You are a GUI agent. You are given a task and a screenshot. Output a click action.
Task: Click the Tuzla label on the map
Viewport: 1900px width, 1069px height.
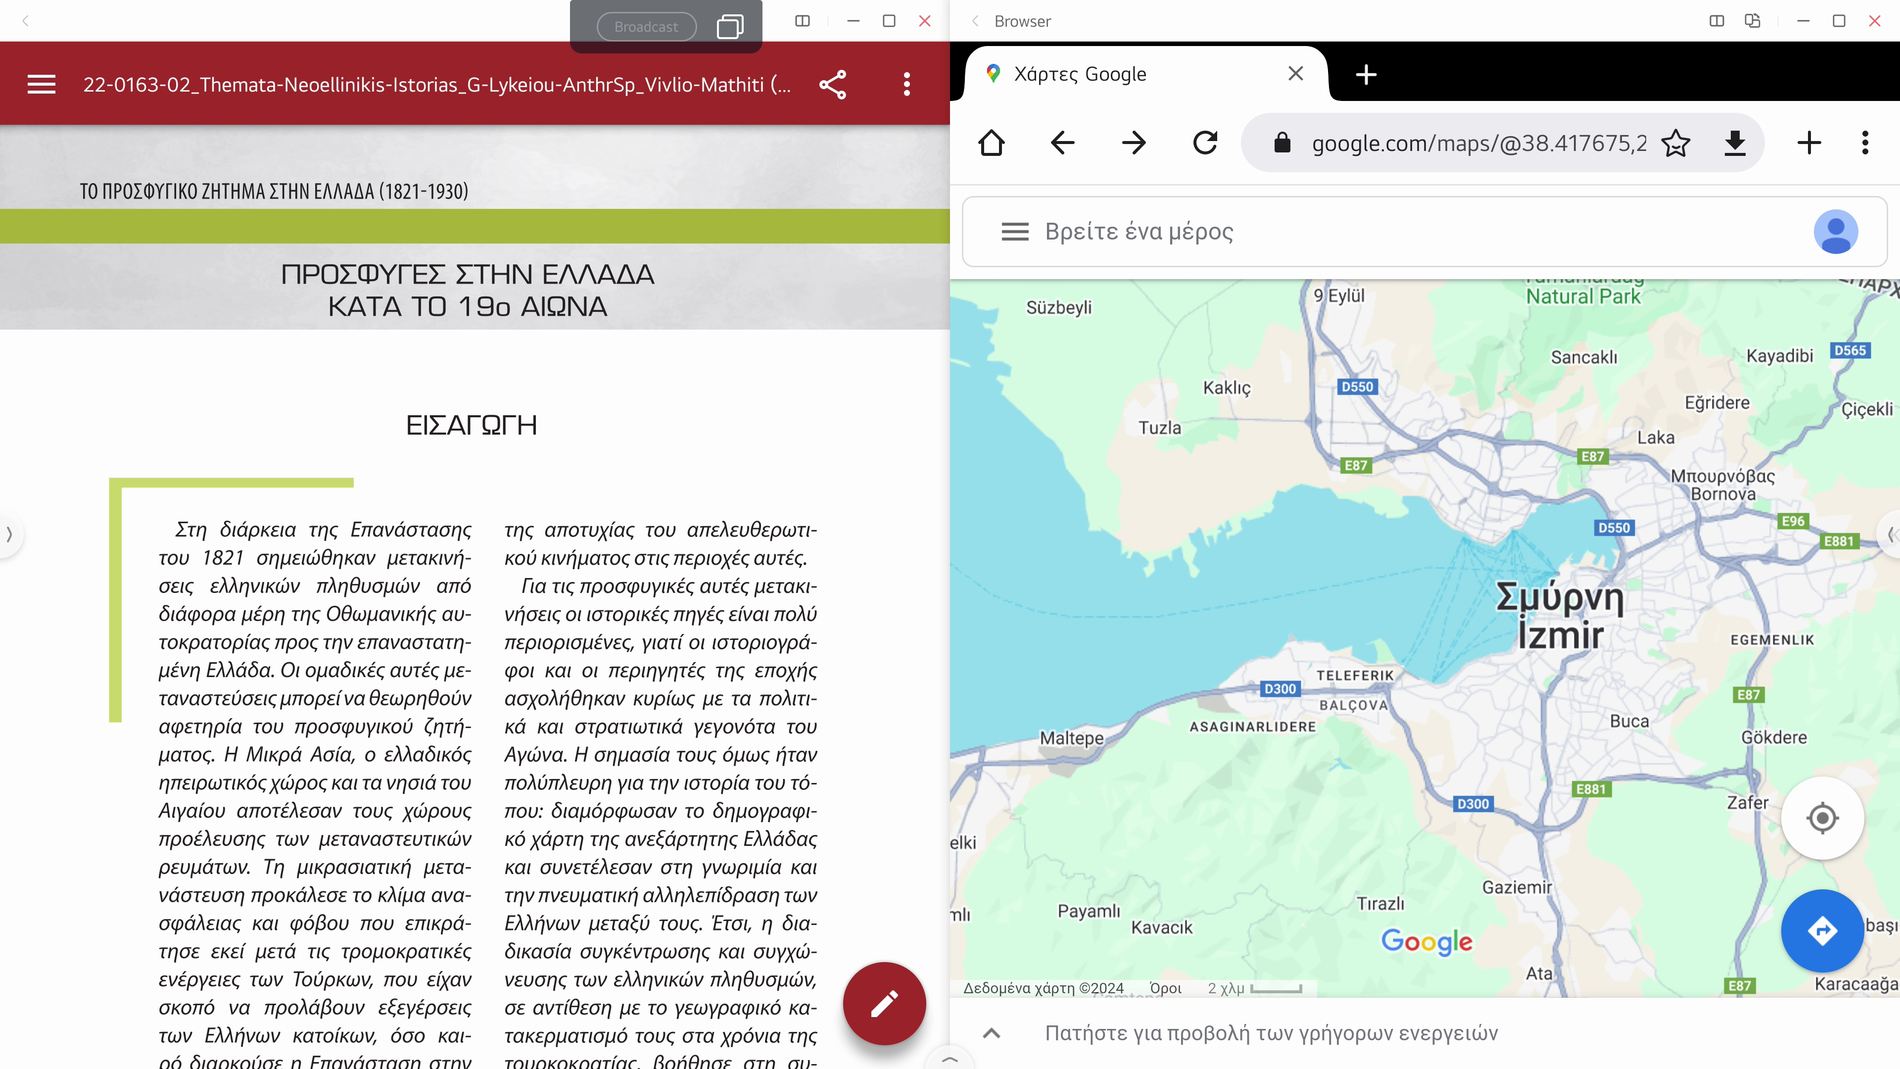pyautogui.click(x=1159, y=428)
